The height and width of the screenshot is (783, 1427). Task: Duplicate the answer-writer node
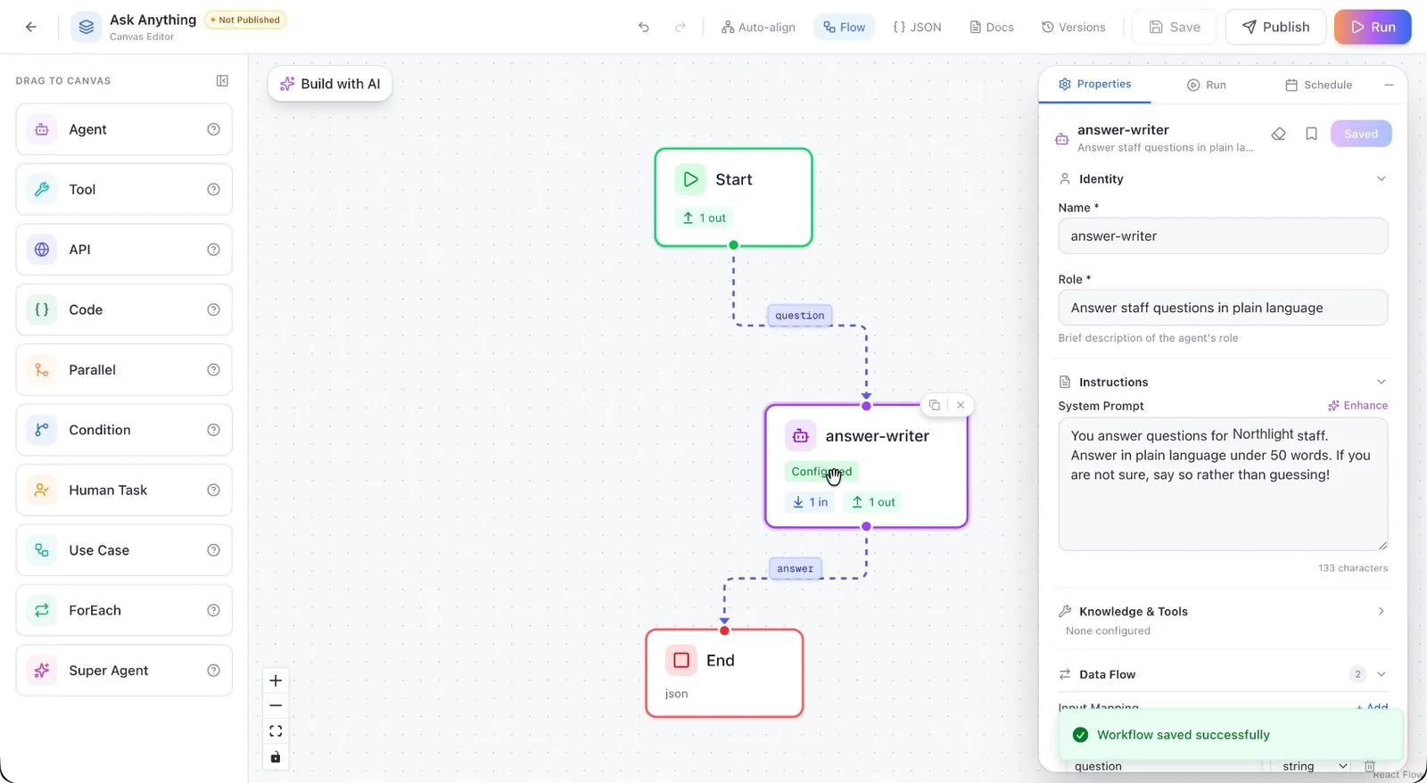pyautogui.click(x=934, y=405)
